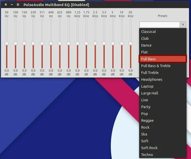Minimize the PulseAudio Multiband EQ window
The image size is (191, 159).
click(12, 5)
